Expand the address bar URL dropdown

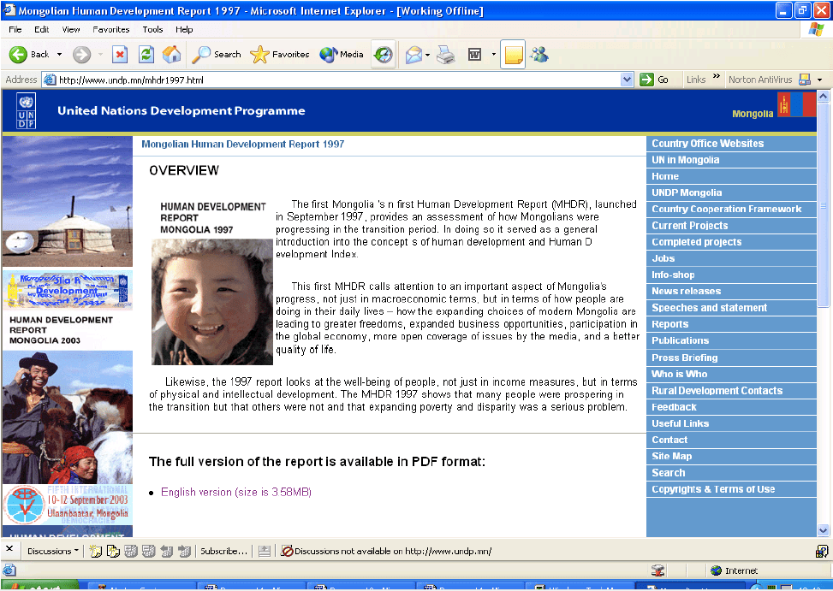628,80
